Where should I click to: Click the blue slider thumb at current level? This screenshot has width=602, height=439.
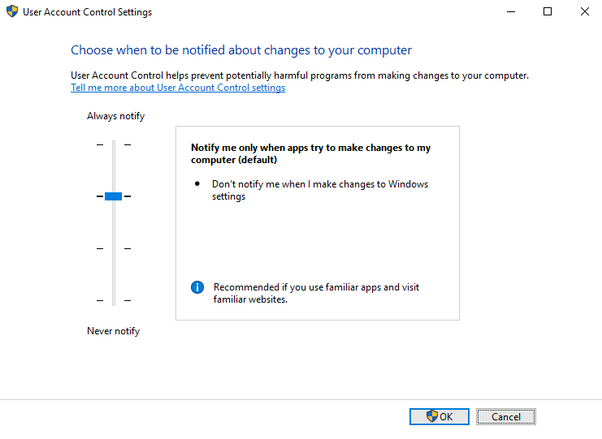113,196
